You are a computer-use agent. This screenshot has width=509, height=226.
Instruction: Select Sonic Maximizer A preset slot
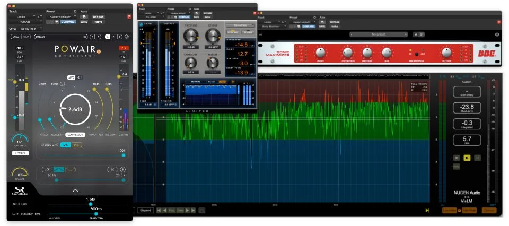[x=416, y=34]
